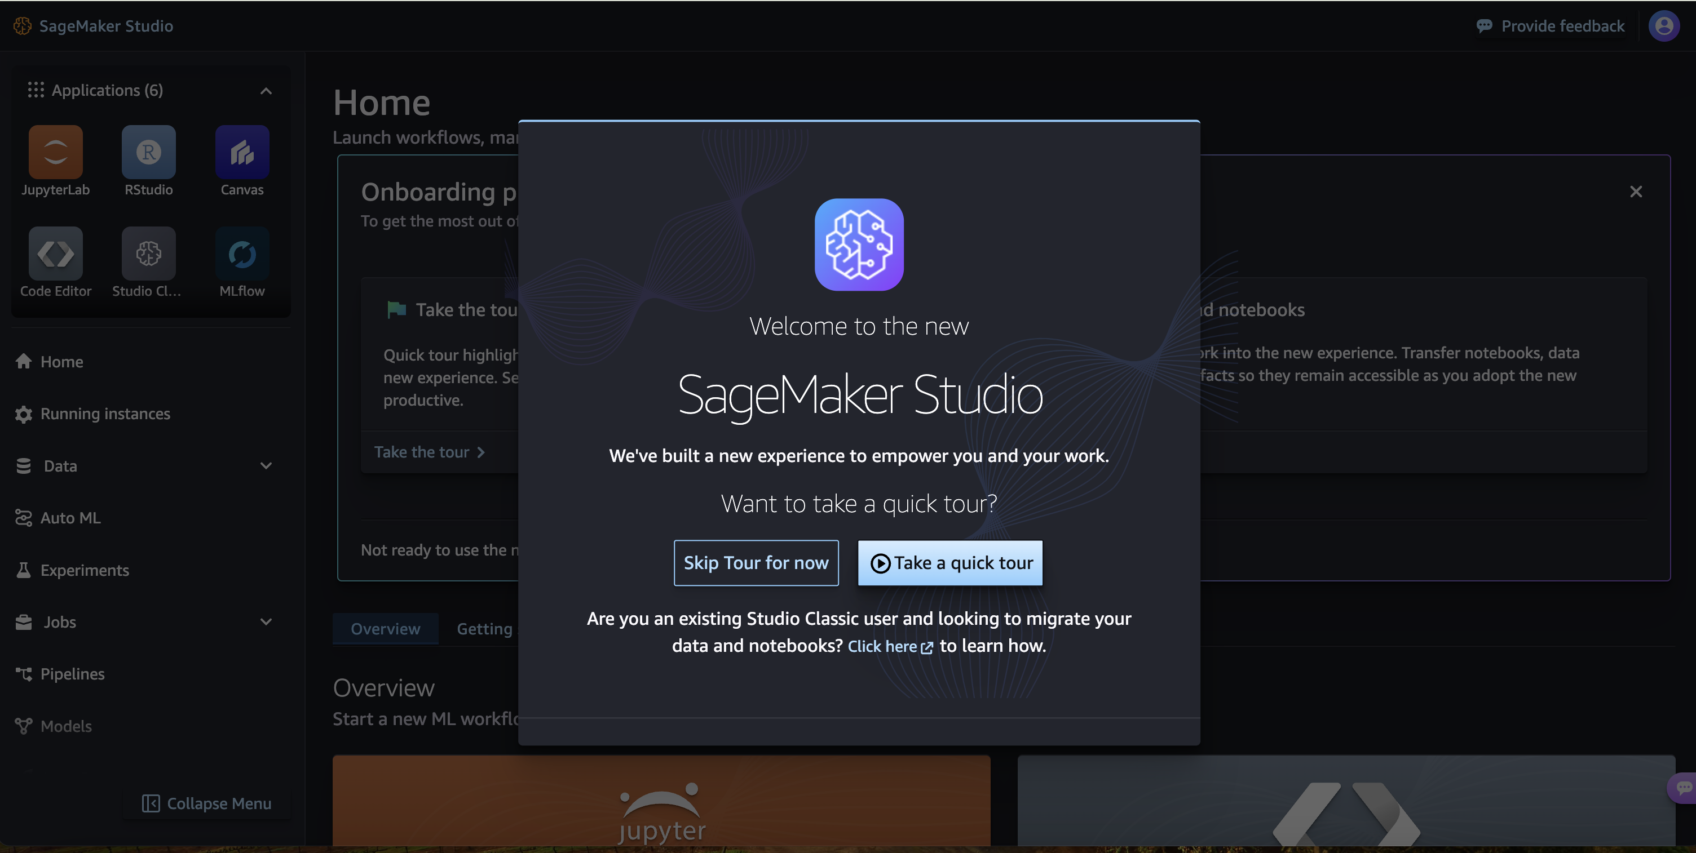Image resolution: width=1696 pixels, height=853 pixels.
Task: Switch to the Overview tab
Action: tap(385, 629)
